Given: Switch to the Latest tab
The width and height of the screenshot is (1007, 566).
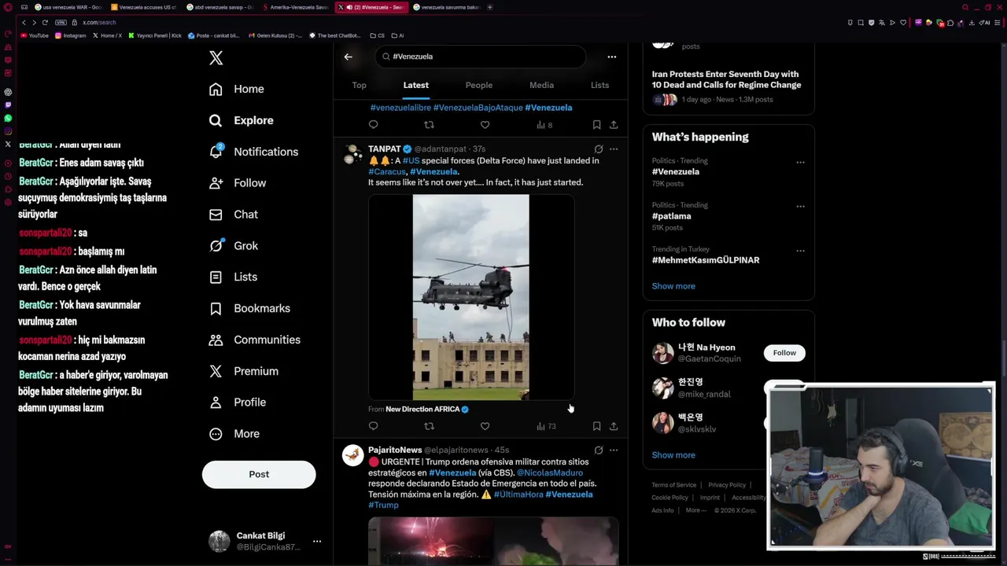Looking at the screenshot, I should (x=416, y=85).
